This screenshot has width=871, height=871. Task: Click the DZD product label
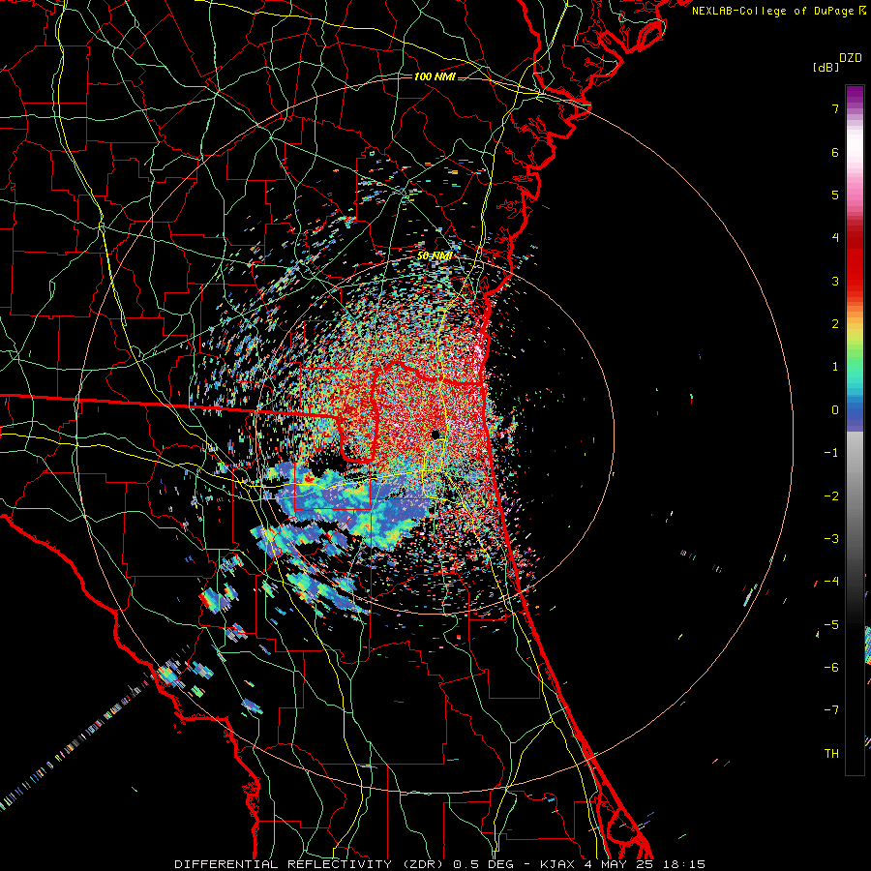[851, 58]
